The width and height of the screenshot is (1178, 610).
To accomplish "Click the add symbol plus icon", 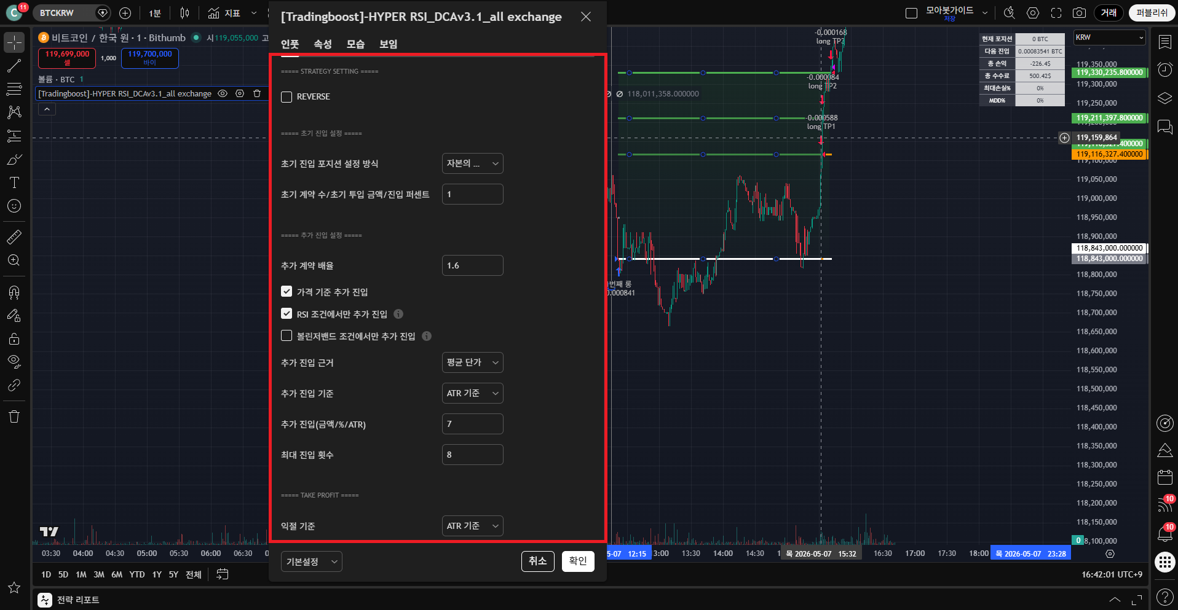I will 125,13.
